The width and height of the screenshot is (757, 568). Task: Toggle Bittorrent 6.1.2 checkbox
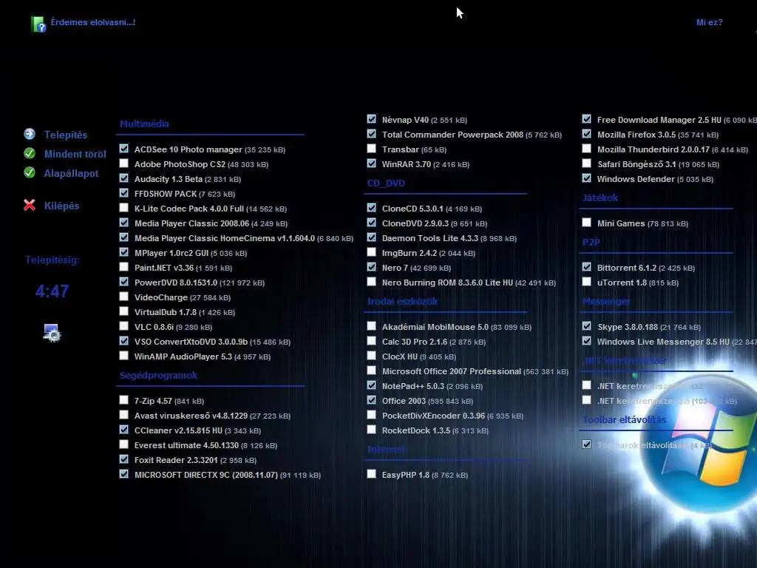(586, 266)
